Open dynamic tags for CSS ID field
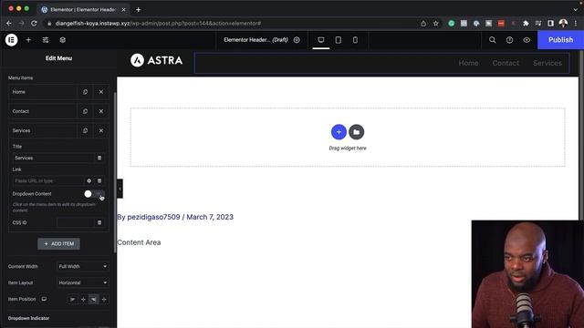The width and height of the screenshot is (584, 328). pyautogui.click(x=99, y=222)
